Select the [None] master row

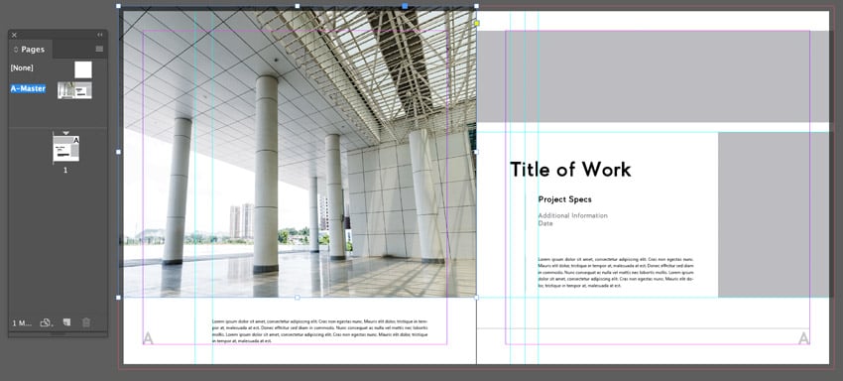coord(58,68)
